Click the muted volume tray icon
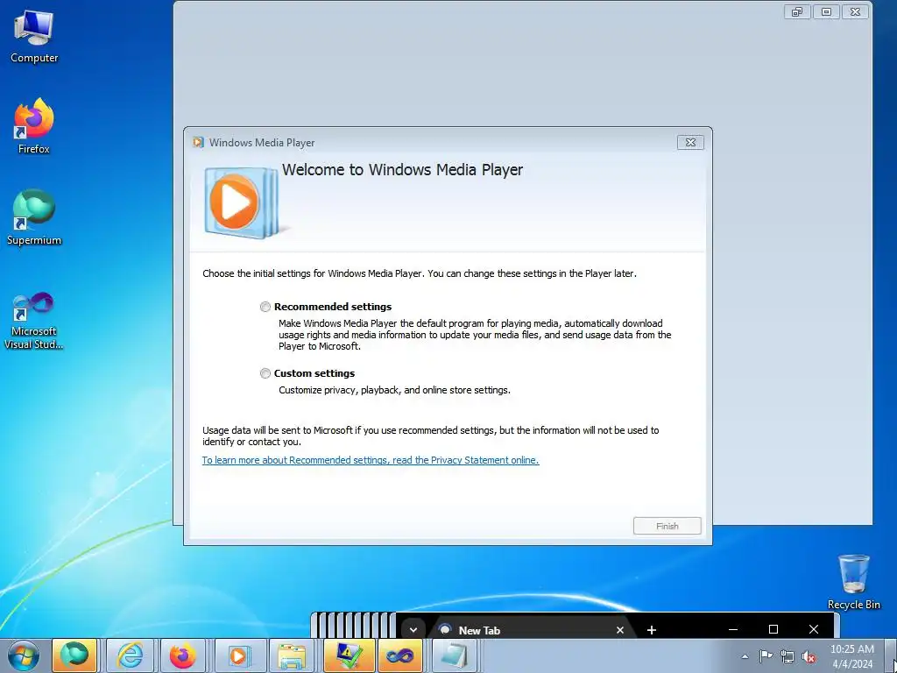Viewport: 897px width, 673px height. (x=809, y=656)
